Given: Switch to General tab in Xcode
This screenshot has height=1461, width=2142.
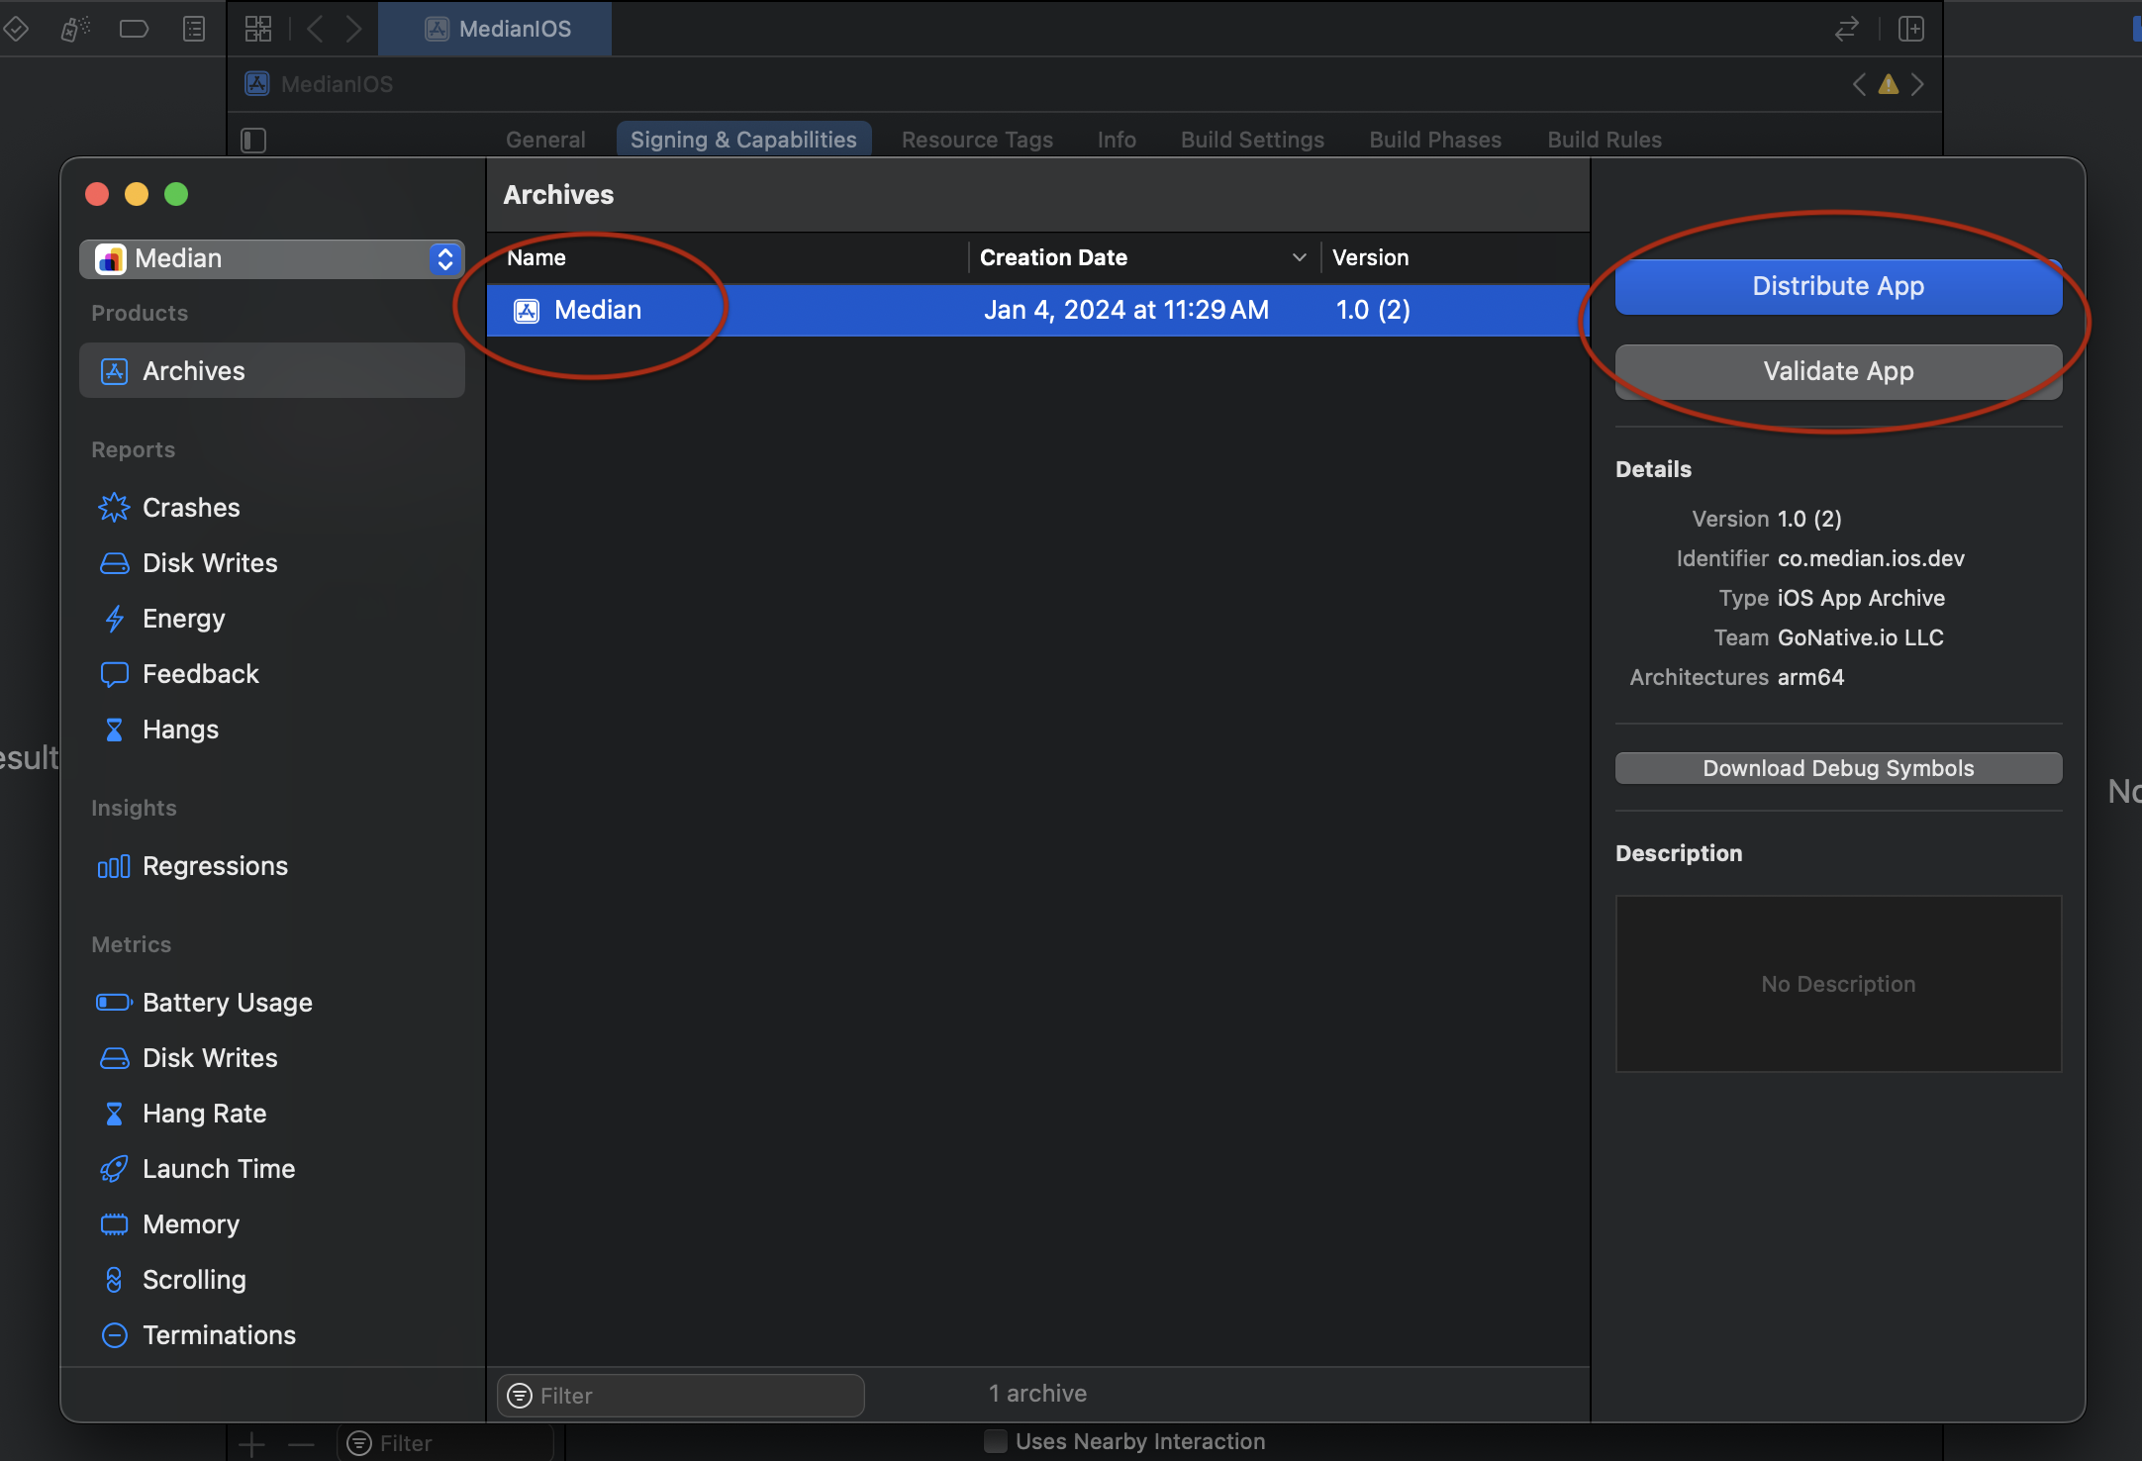Looking at the screenshot, I should [x=545, y=140].
